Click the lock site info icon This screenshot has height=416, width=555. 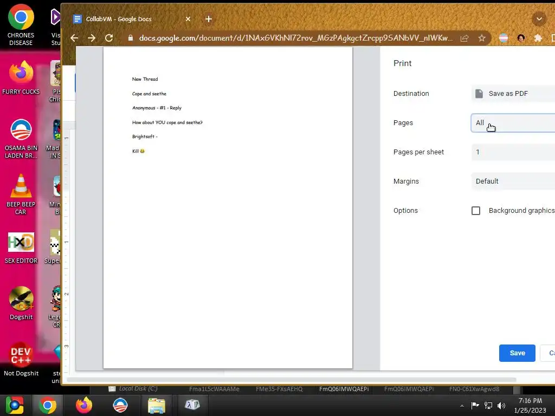click(x=130, y=38)
